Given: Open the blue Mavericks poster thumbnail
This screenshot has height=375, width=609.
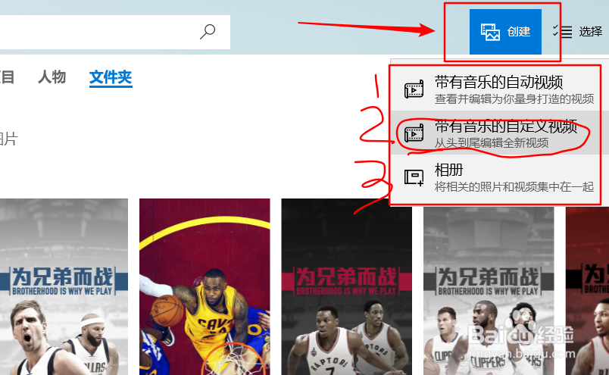Looking at the screenshot, I should click(x=64, y=287).
